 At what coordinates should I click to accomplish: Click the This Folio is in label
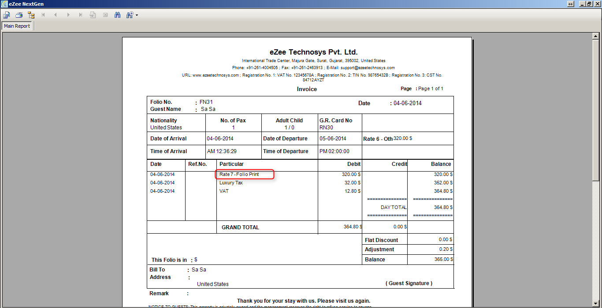pyautogui.click(x=169, y=260)
